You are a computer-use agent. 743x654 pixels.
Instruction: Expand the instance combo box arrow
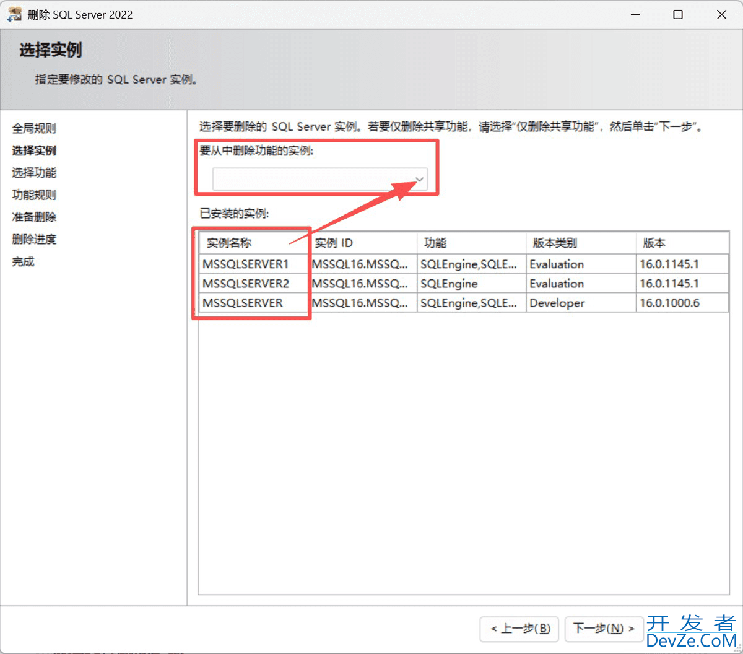tap(420, 179)
